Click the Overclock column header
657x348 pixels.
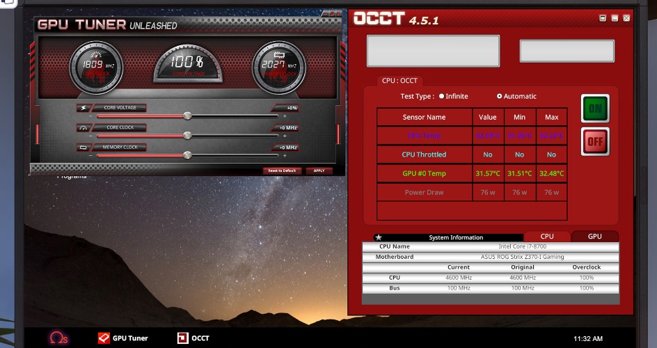[586, 267]
